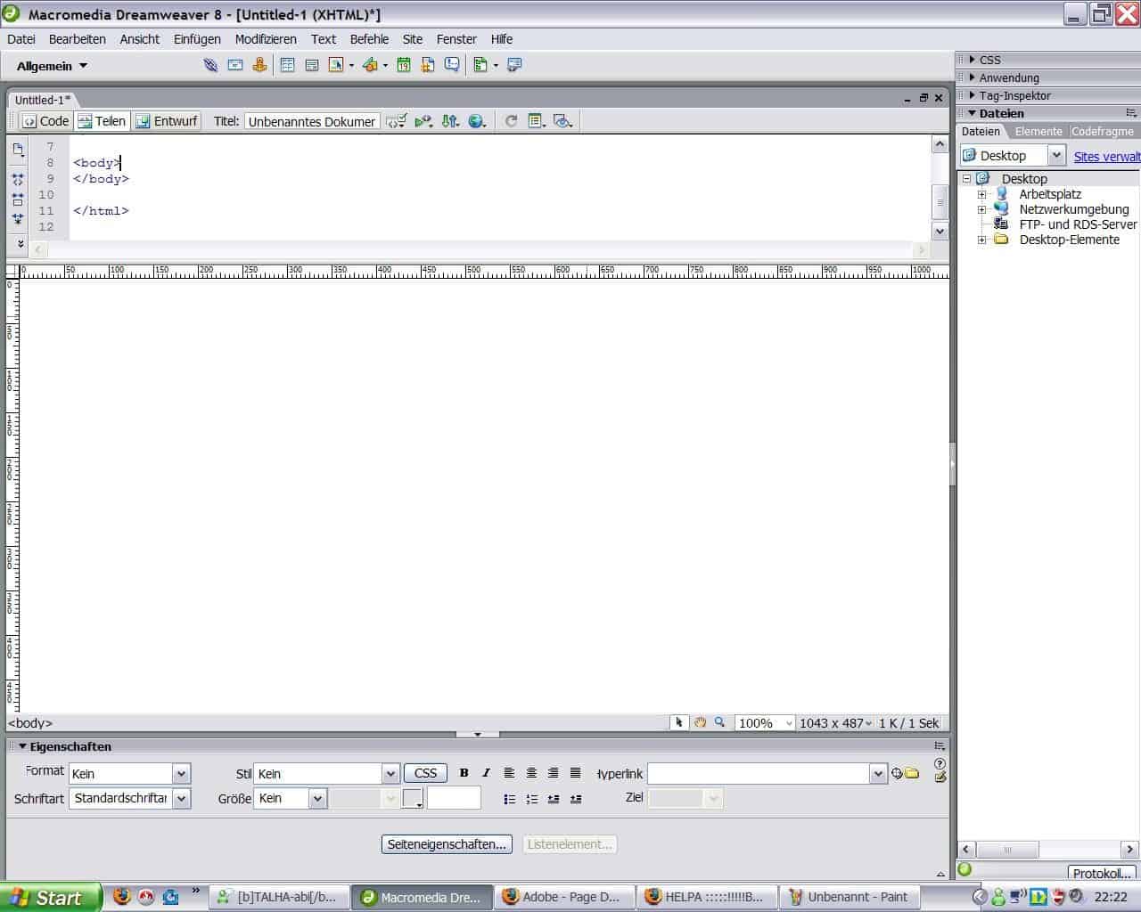Justify text alignment
This screenshot has width=1141, height=912.
point(576,773)
